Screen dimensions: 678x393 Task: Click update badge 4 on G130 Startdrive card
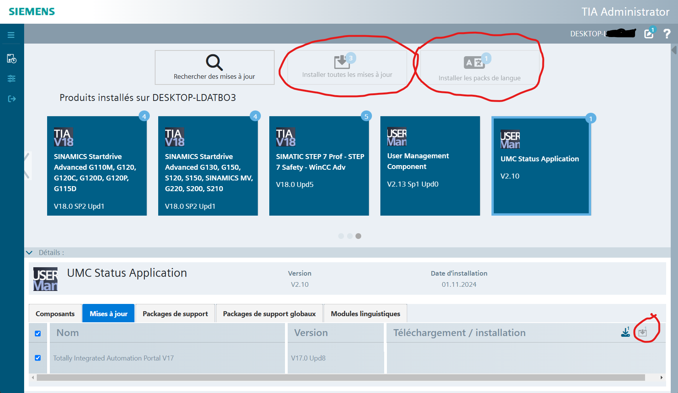click(x=255, y=116)
